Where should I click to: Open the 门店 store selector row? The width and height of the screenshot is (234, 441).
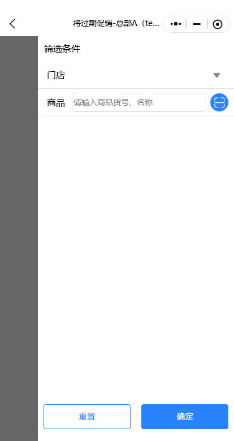point(136,75)
